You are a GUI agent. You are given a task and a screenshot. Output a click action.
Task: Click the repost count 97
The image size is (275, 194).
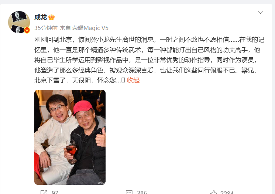[x=55, y=193]
